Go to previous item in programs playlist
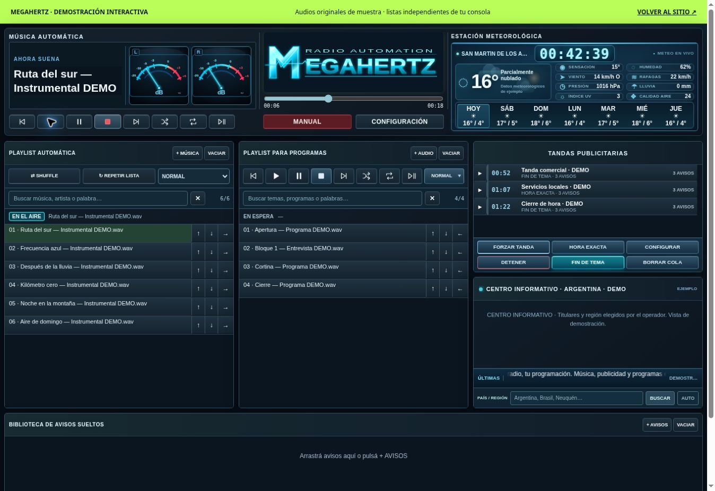The image size is (715, 491). click(x=253, y=176)
